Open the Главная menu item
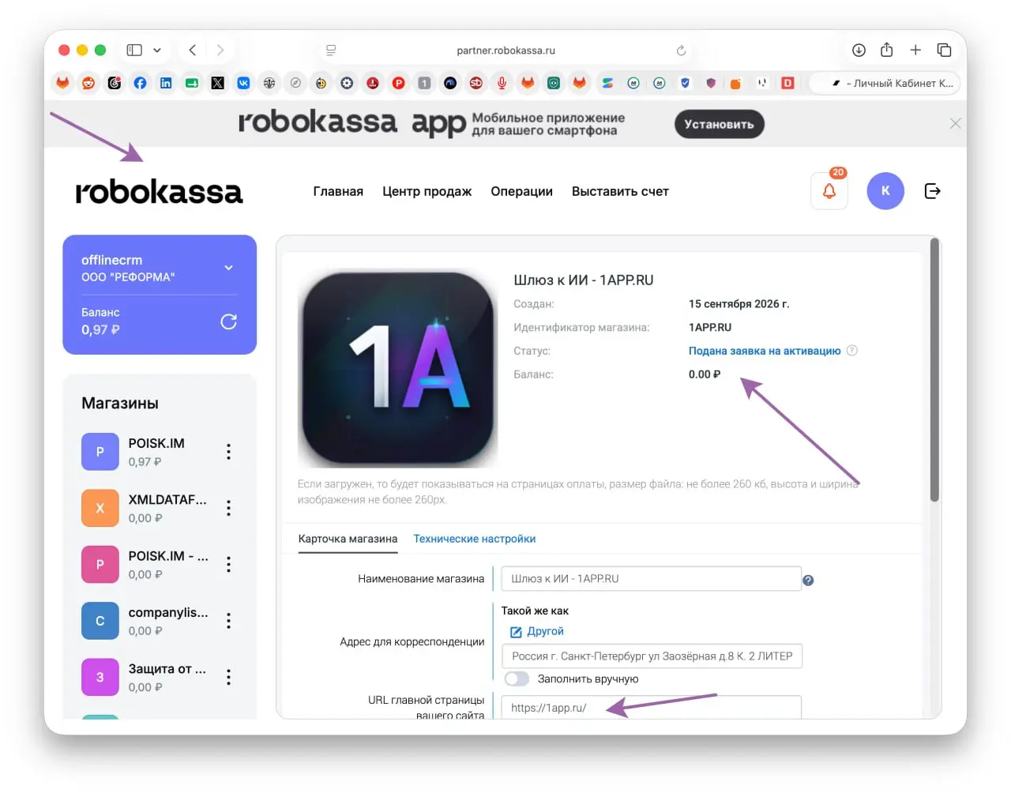The image size is (1011, 793). 338,191
